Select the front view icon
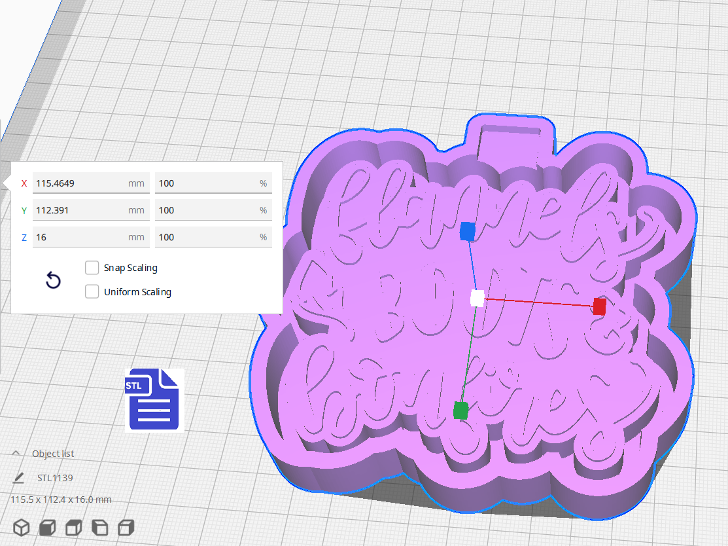The image size is (728, 546). click(x=47, y=527)
